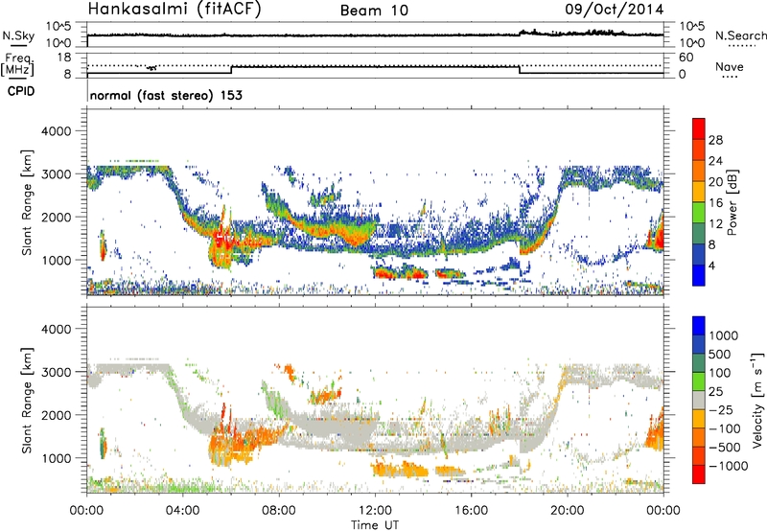Click the "60" tick on the Nave axis

[686, 58]
